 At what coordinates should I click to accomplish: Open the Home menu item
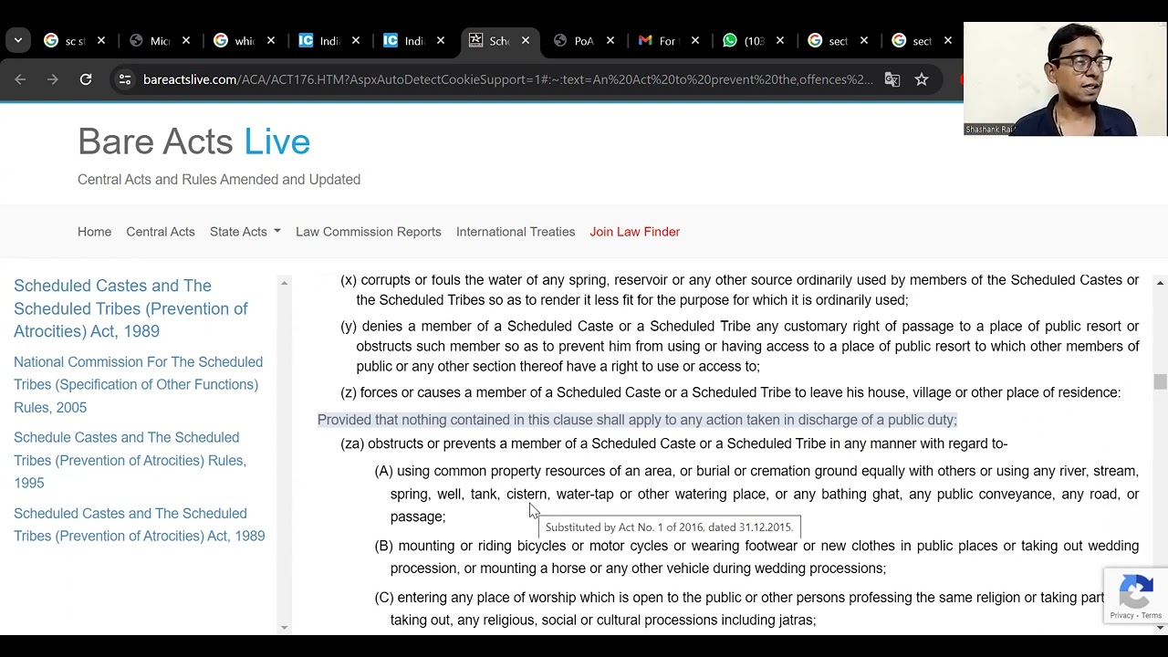tap(94, 232)
